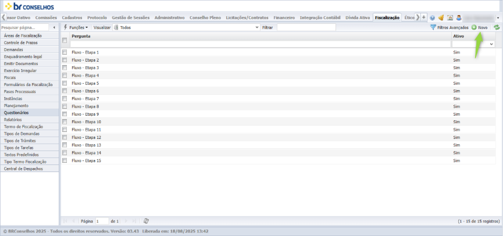Viewport: 503px width, 236px height.
Task: Switch to the Cadastros tab
Action: point(72,17)
